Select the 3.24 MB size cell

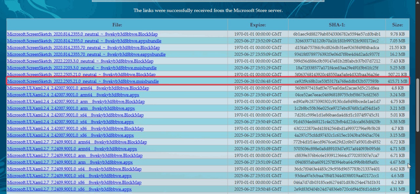398,95
